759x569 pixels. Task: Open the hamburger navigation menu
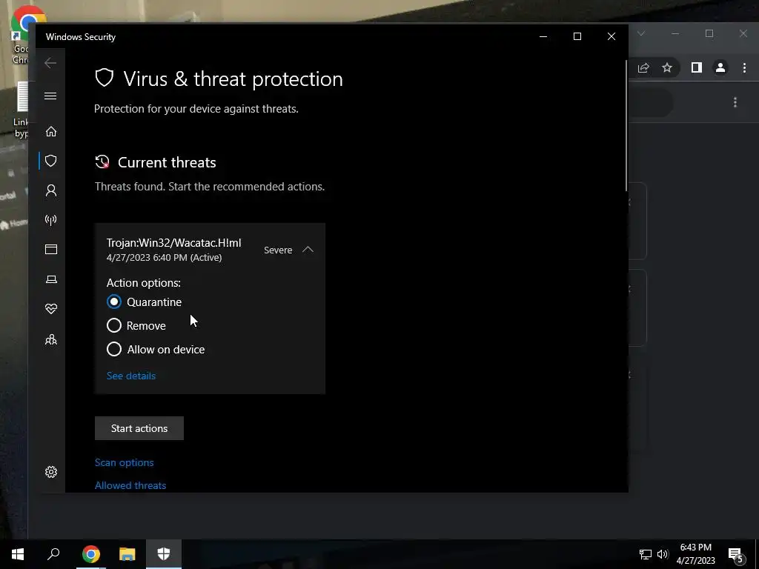click(x=50, y=96)
